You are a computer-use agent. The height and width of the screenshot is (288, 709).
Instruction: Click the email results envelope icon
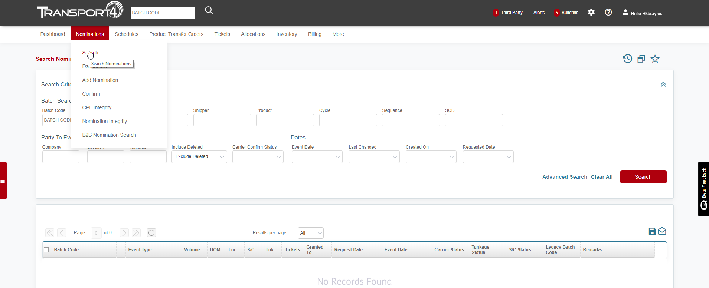coord(662,231)
